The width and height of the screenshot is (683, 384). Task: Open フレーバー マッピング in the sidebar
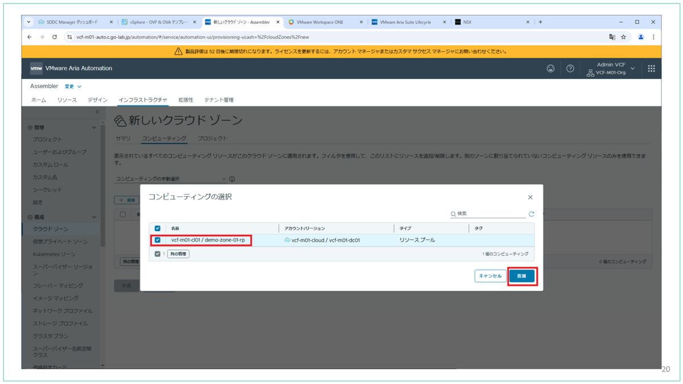pos(58,286)
